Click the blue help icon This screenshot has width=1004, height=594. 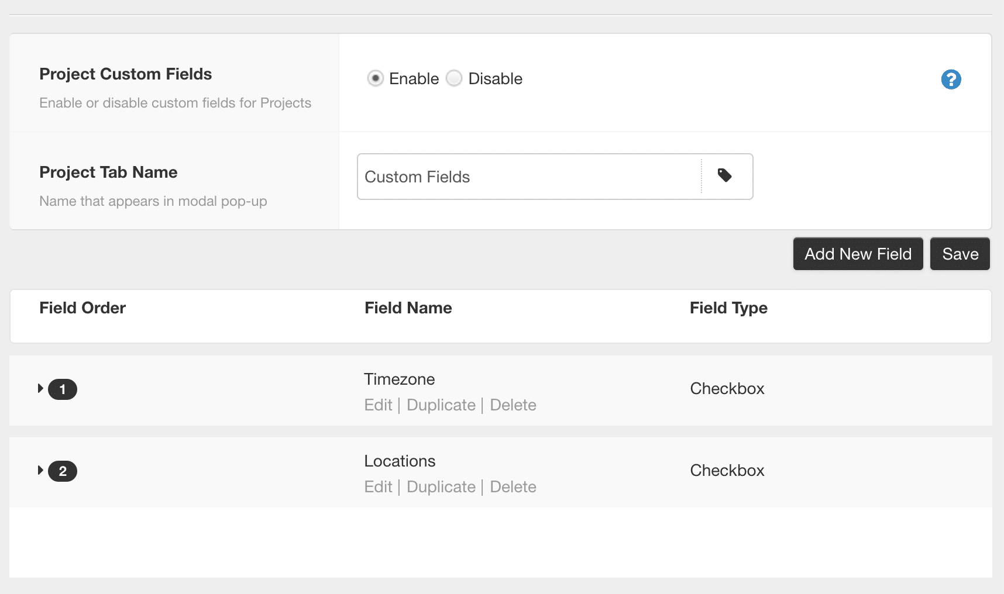tap(951, 80)
